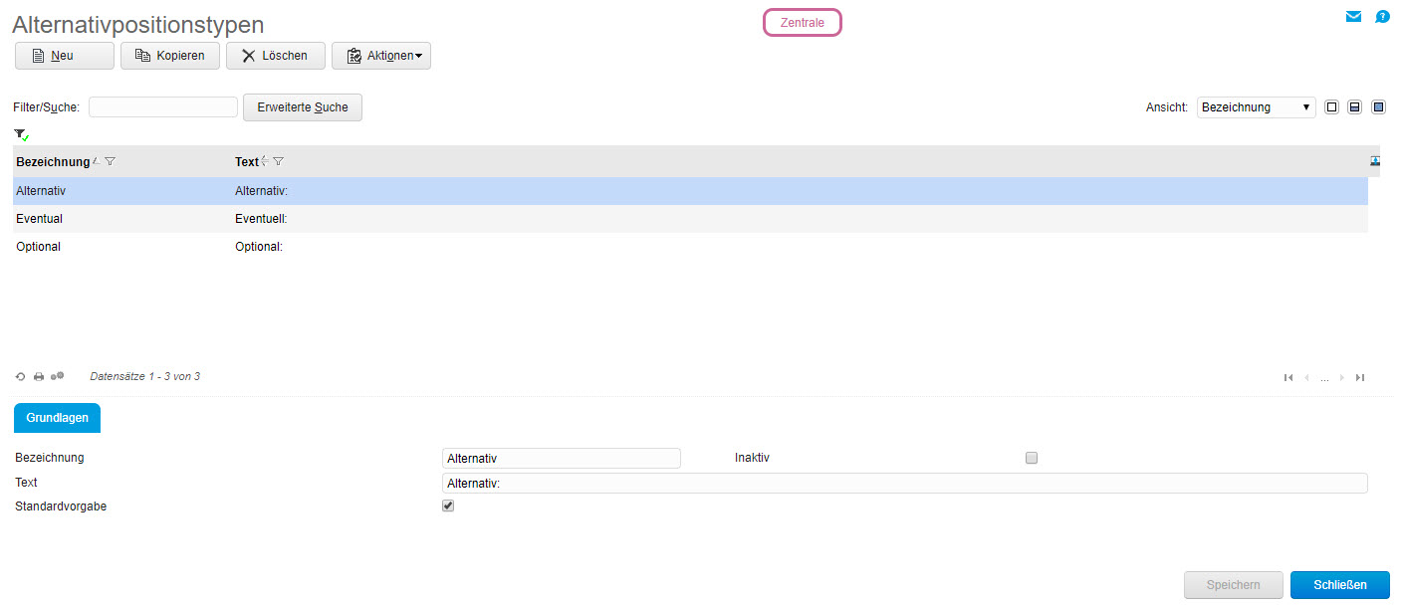Click the Neu button

coord(65,56)
